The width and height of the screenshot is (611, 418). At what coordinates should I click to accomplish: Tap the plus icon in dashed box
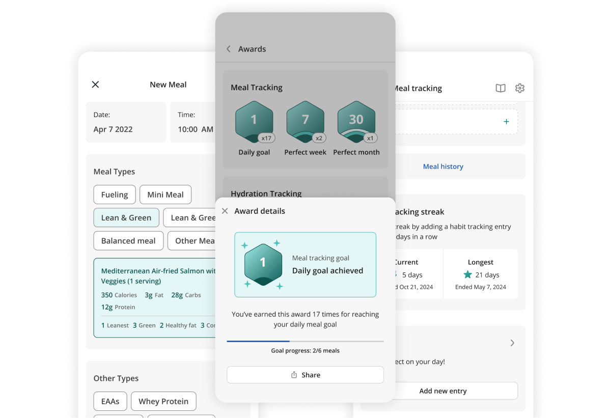[506, 122]
